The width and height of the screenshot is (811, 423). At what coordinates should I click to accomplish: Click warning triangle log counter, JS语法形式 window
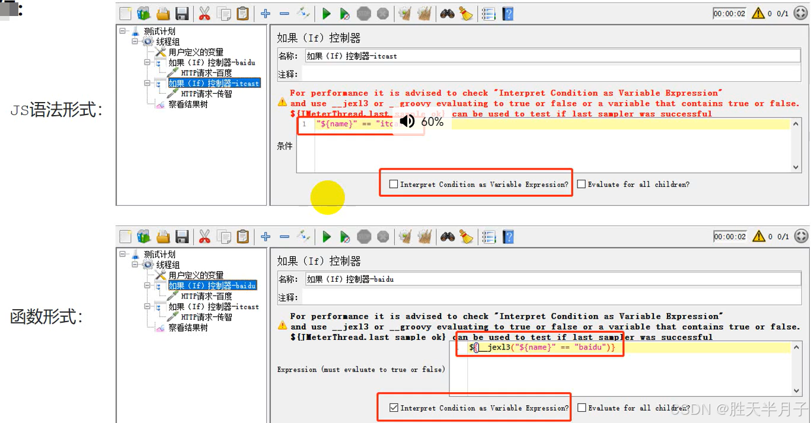(x=758, y=13)
